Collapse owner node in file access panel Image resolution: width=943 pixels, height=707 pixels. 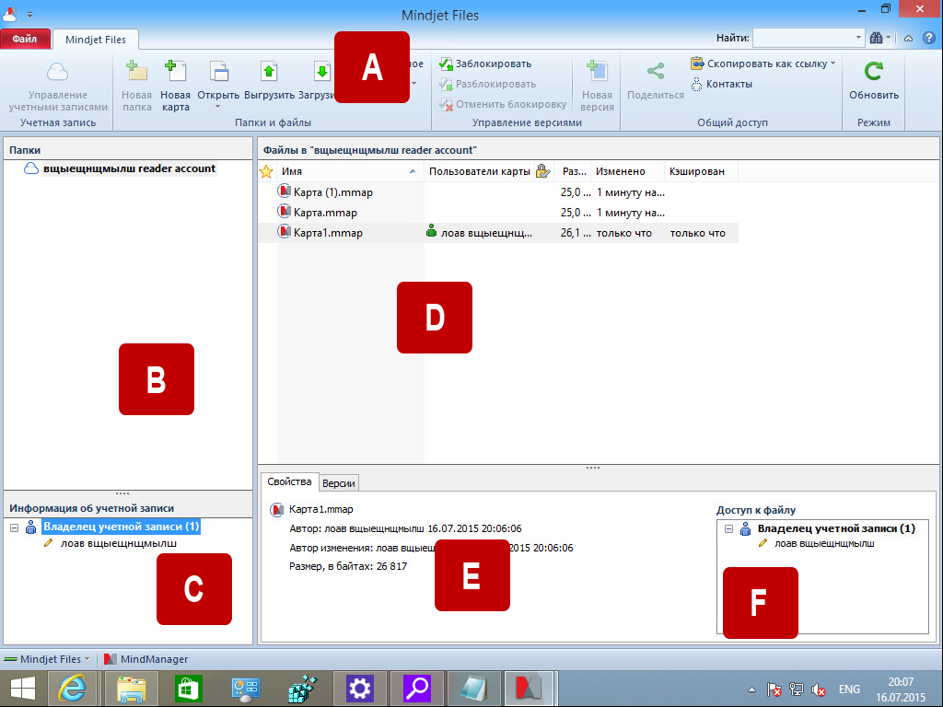pos(729,529)
